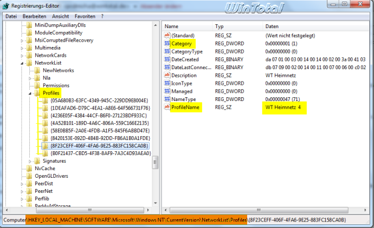Expand the MsiCorruptedFileRecovery key

[22, 41]
